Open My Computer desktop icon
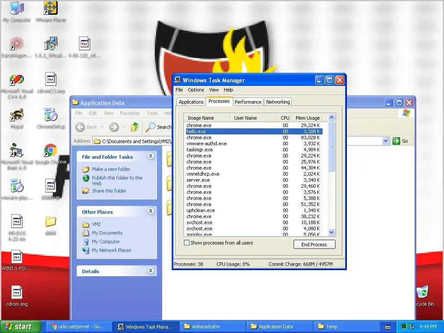Screen dimensions: 444x333 point(16,11)
